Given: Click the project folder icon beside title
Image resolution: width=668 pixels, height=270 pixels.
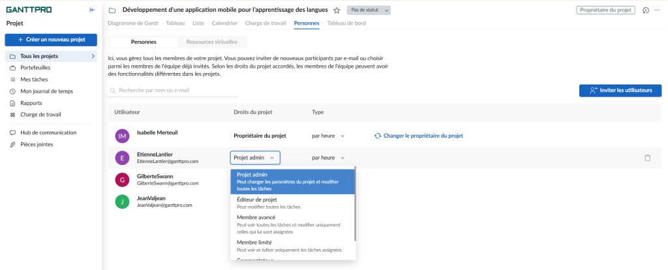Looking at the screenshot, I should click(x=112, y=10).
